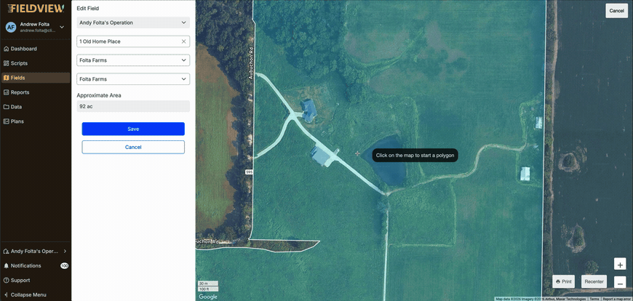The image size is (633, 301).
Task: Open the Andy Folta's Operation dropdown
Action: coord(133,23)
